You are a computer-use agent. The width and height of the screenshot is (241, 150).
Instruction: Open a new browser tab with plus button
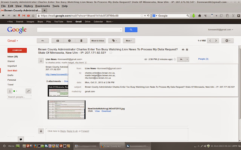coord(44,10)
